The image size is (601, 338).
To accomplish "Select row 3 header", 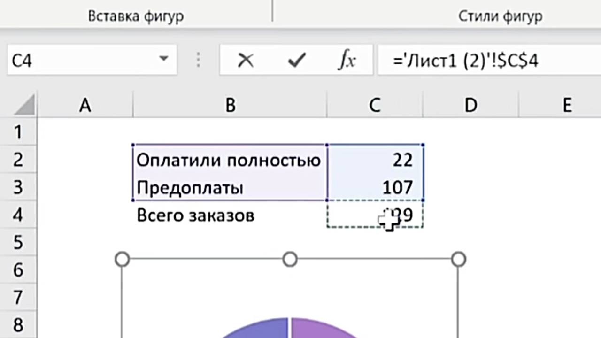I will (18, 187).
